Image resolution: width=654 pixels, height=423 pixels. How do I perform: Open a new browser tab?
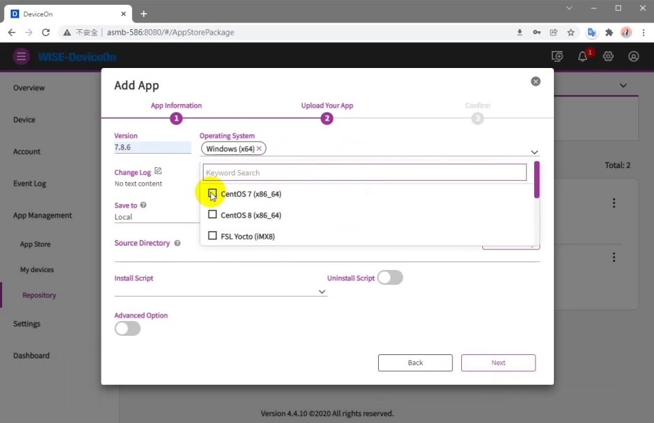(x=144, y=14)
